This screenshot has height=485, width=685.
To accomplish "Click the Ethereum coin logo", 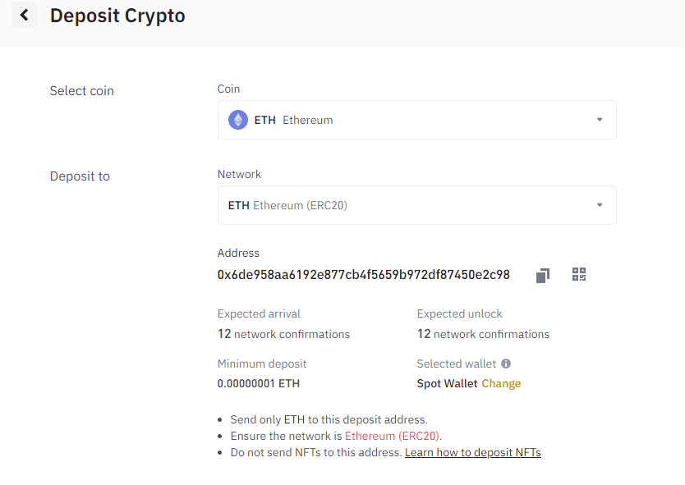I will [238, 120].
